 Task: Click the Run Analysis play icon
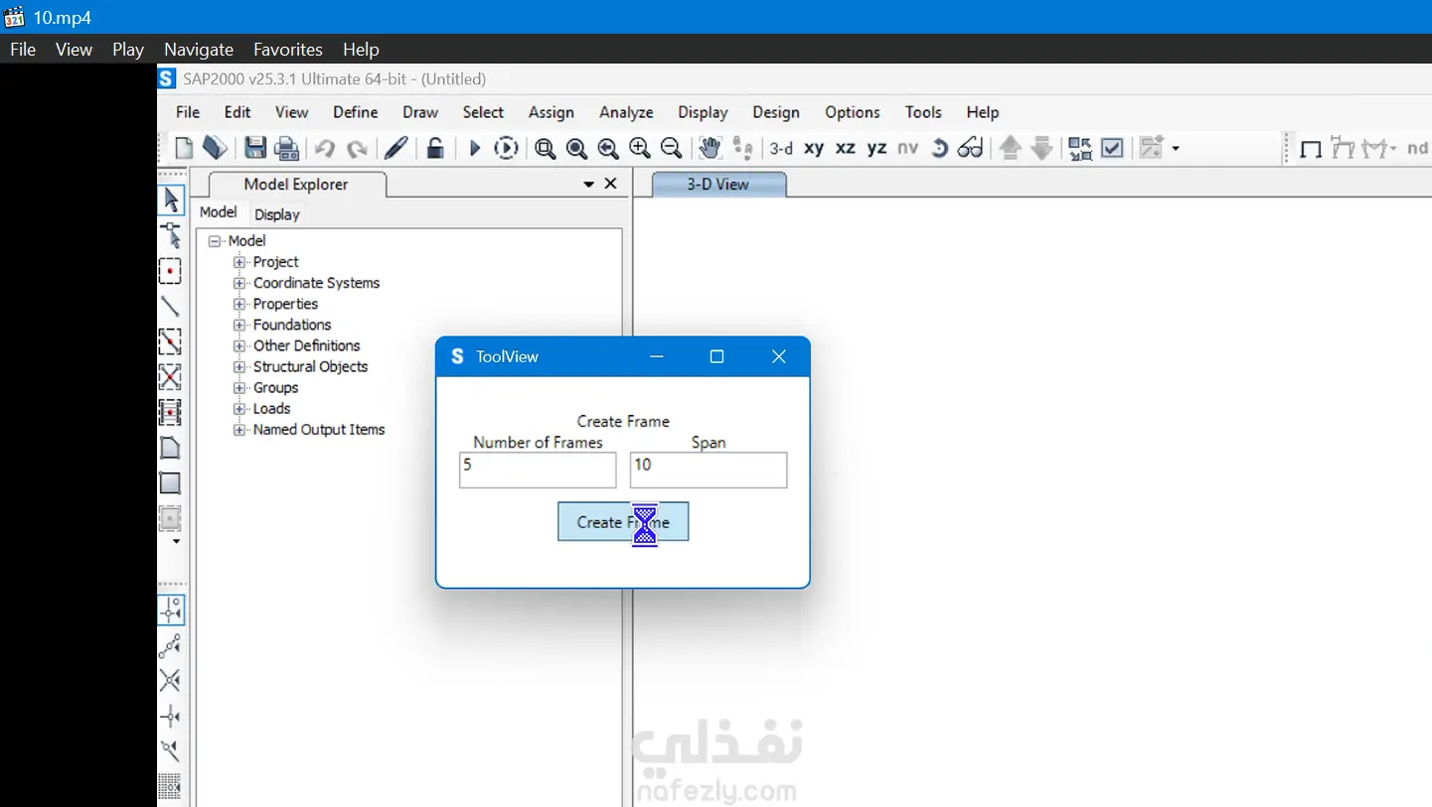coord(475,148)
